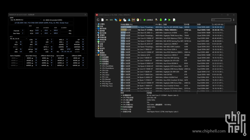Click the hammer tool icon in AIDA64 toolbar
This screenshot has width=250, height=140.
pyautogui.click(x=156, y=20)
